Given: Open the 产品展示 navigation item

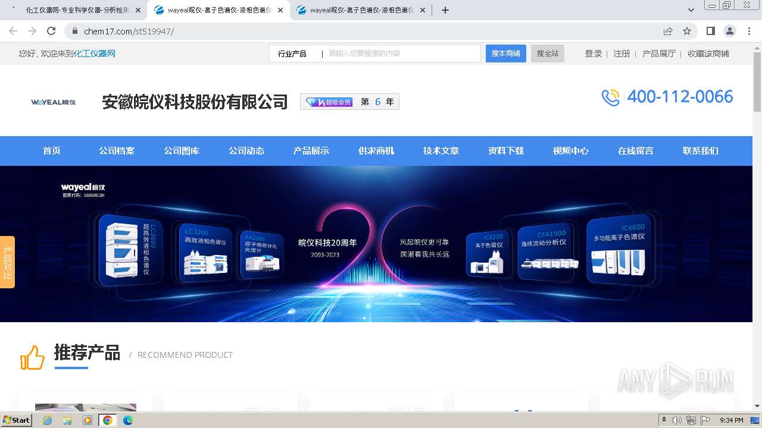Looking at the screenshot, I should pos(311,151).
